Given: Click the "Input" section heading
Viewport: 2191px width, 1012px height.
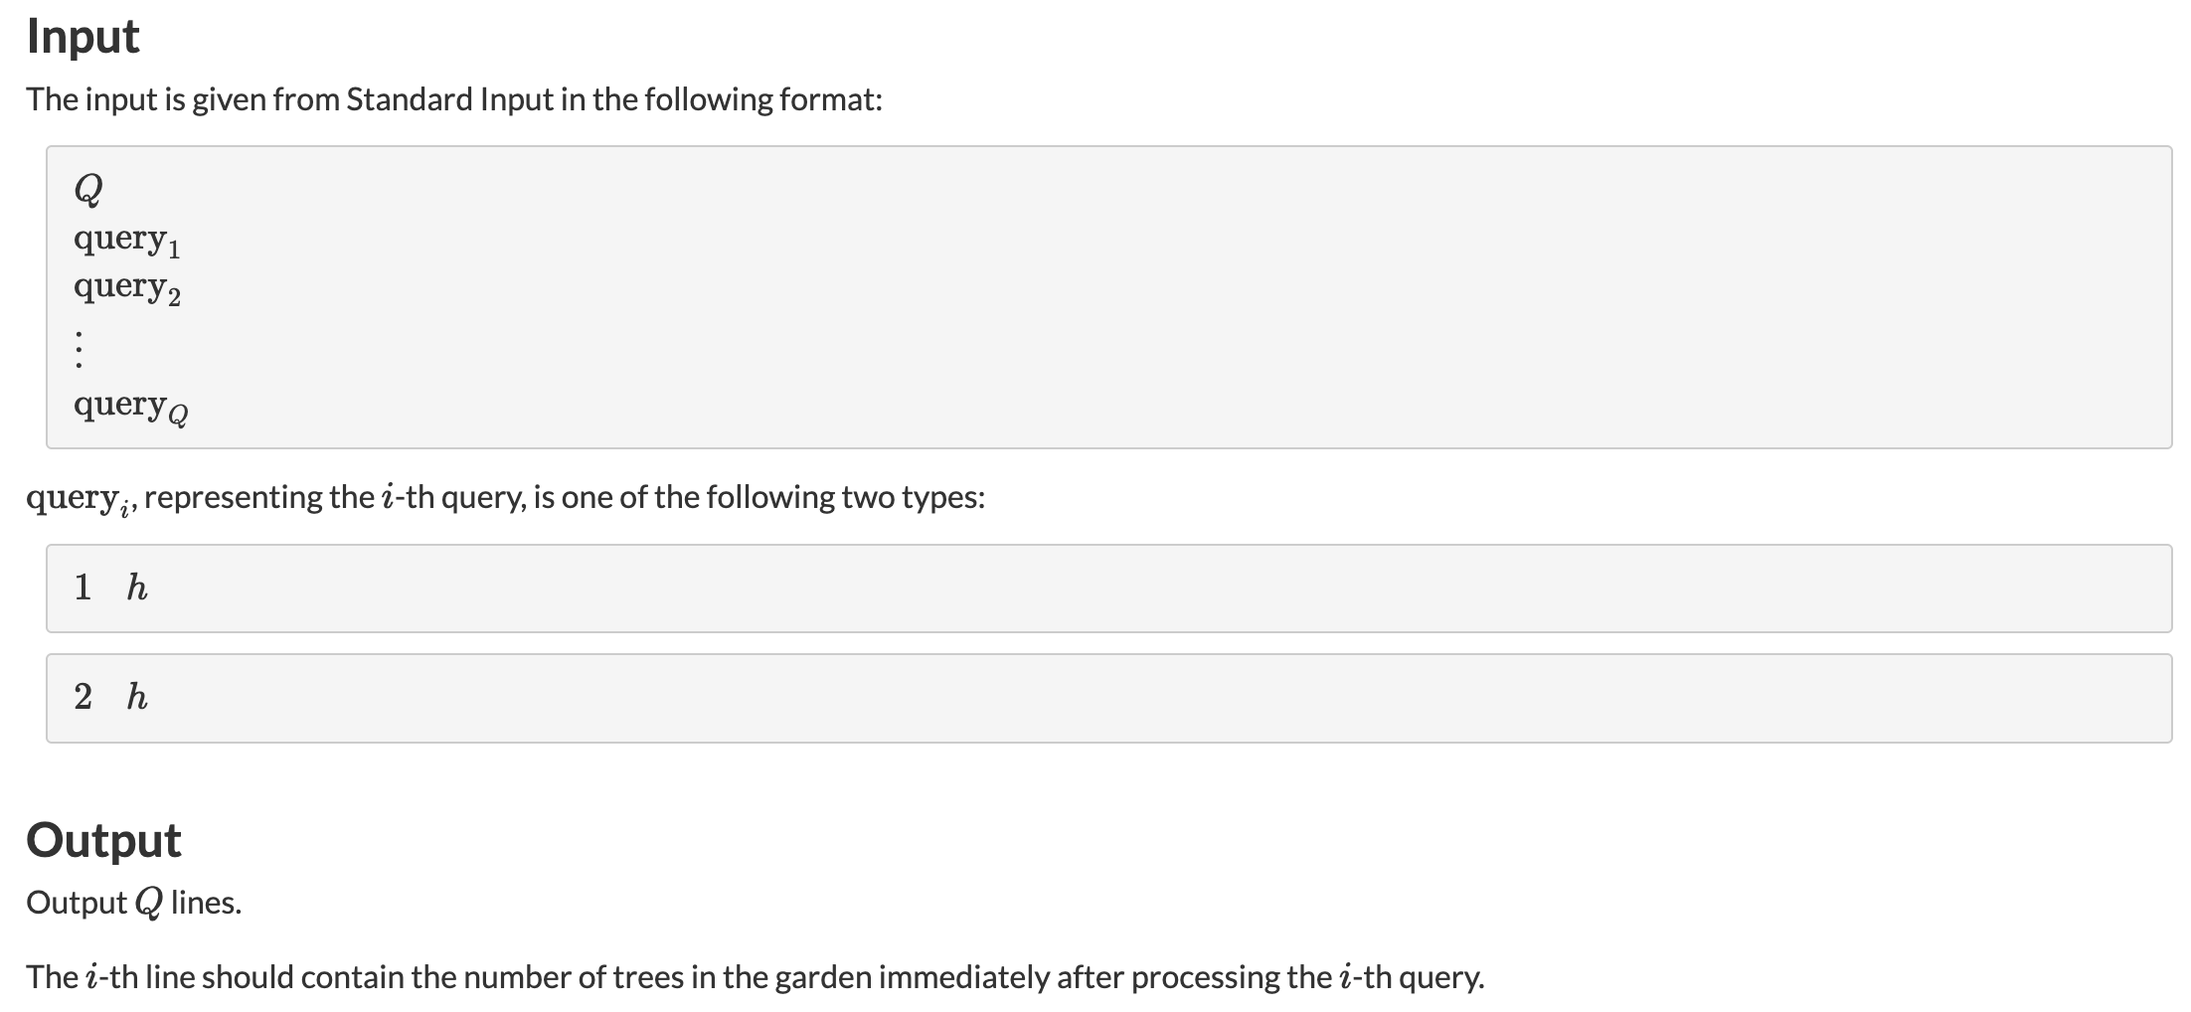Looking at the screenshot, I should [83, 37].
